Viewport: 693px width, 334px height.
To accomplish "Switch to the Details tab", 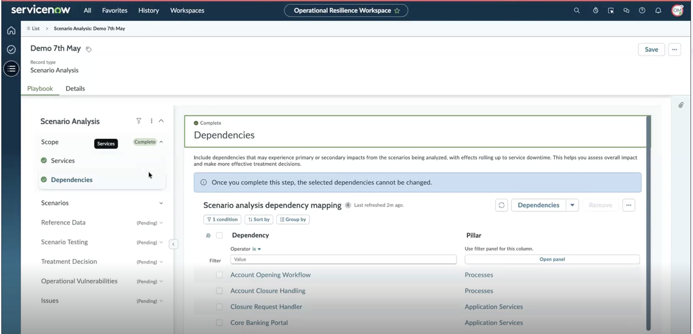I will click(x=75, y=88).
